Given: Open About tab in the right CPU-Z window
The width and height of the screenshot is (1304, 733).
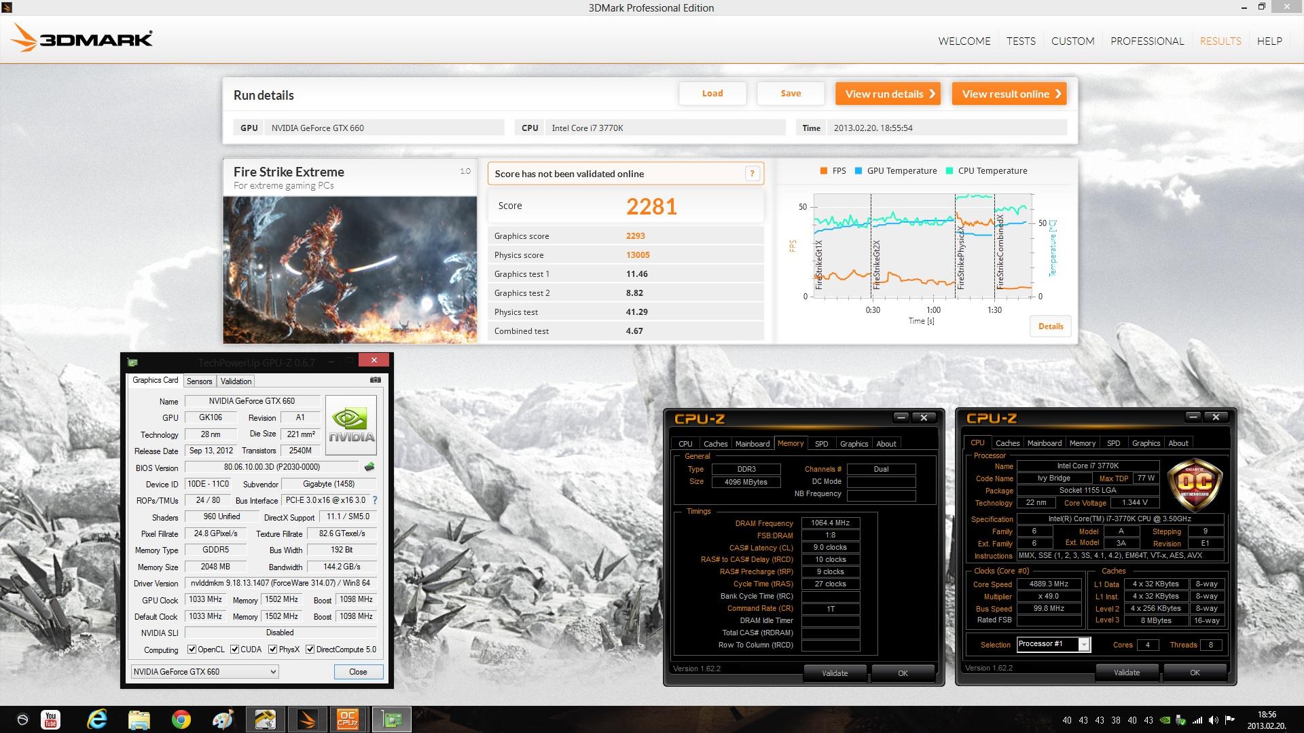Looking at the screenshot, I should (x=1178, y=443).
